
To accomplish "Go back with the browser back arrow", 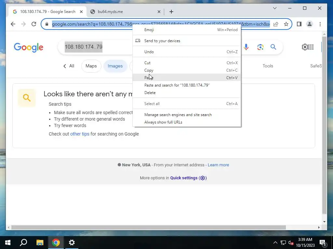I will click(x=13, y=24).
